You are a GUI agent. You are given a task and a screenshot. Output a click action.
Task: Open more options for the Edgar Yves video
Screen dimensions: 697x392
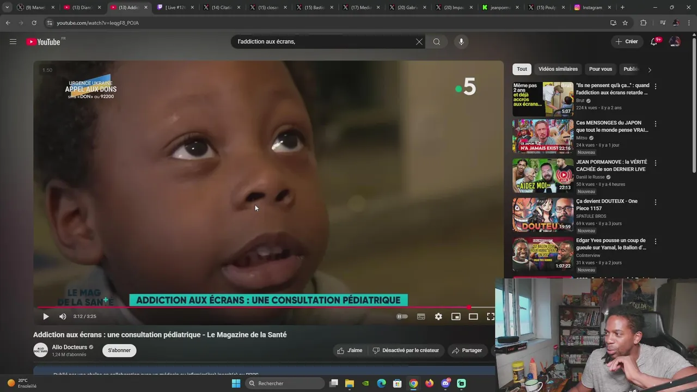tap(656, 241)
